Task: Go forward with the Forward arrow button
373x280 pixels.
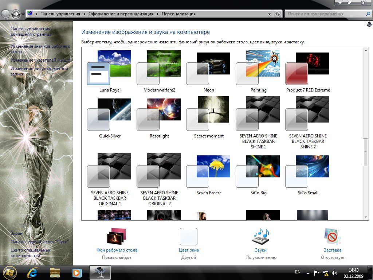Action: [15, 14]
